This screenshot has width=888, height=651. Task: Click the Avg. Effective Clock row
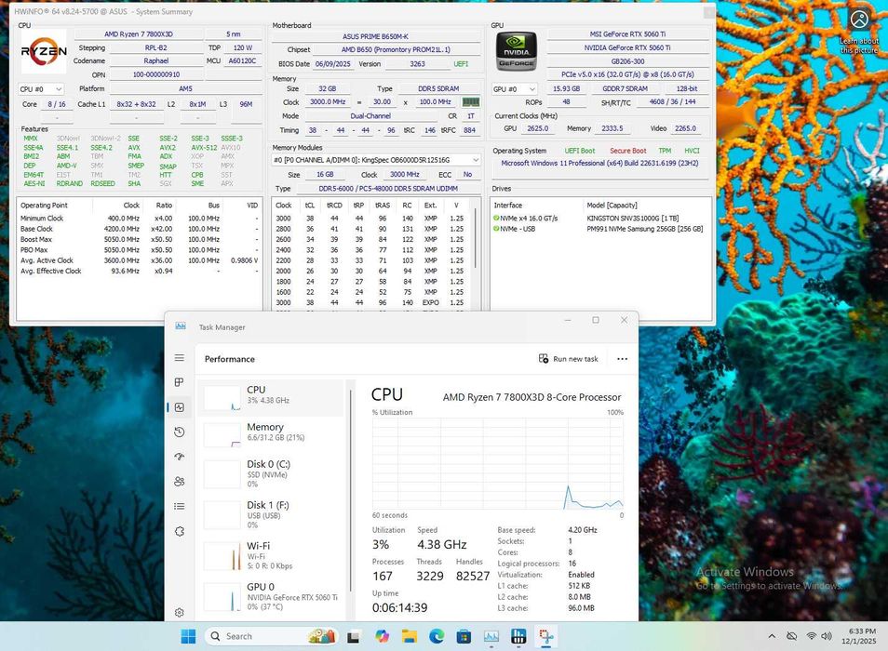coord(139,271)
